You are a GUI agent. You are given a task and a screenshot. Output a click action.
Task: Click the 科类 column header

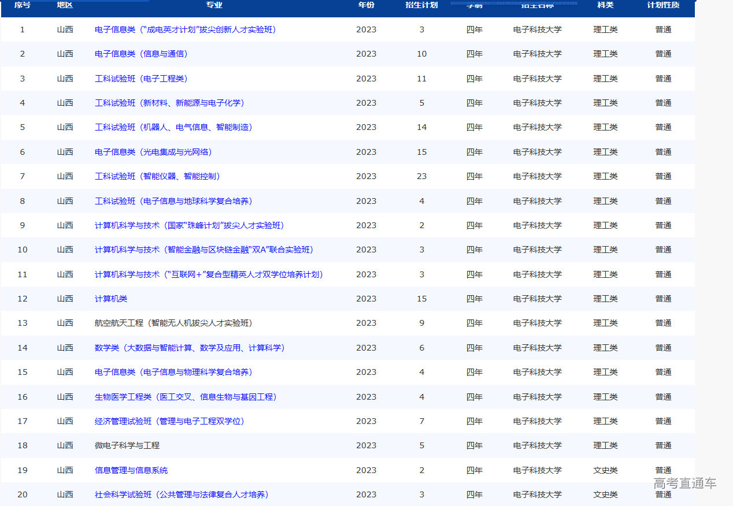[x=605, y=5]
